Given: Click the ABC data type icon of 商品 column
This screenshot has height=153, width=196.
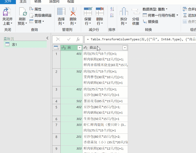Looking at the screenshot, I should pos(86,48).
